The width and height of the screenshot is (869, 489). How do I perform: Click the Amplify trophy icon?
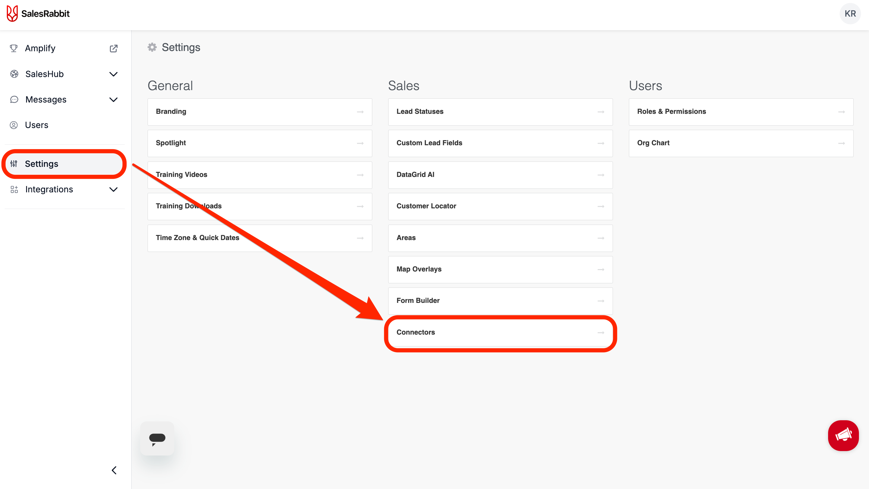click(14, 48)
